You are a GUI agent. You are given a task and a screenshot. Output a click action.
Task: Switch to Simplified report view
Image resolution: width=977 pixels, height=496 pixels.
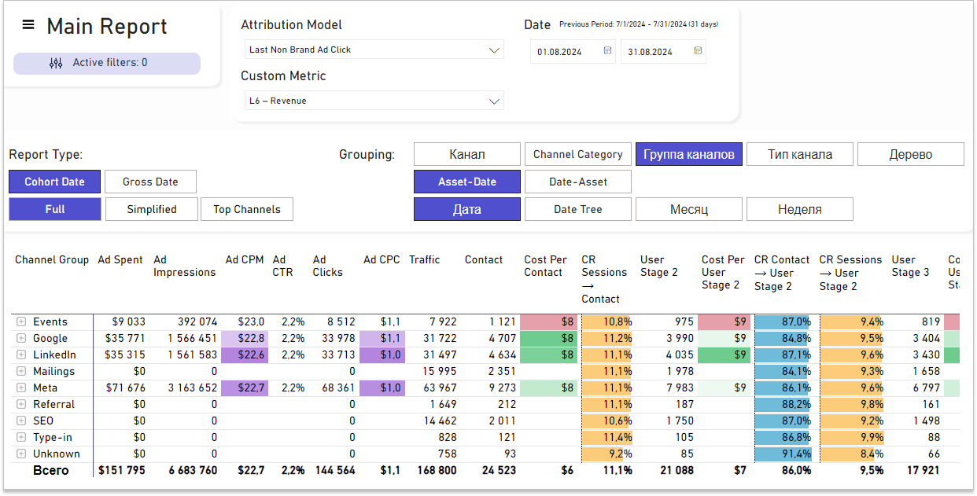pyautogui.click(x=151, y=209)
